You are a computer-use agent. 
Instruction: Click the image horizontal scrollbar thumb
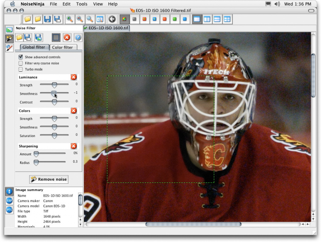click(193, 224)
